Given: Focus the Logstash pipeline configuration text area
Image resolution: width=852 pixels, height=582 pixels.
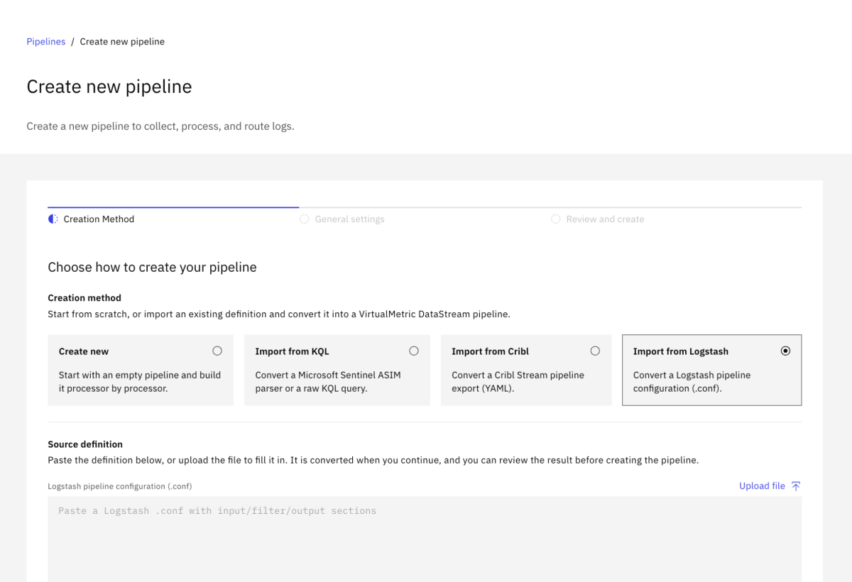Looking at the screenshot, I should pos(425,539).
